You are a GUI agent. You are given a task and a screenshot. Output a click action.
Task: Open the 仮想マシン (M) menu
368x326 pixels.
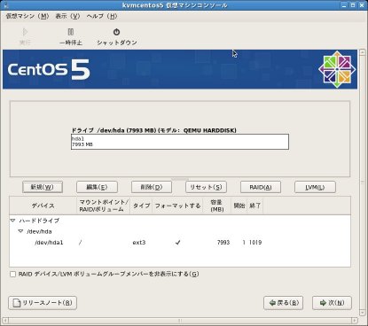(x=27, y=16)
